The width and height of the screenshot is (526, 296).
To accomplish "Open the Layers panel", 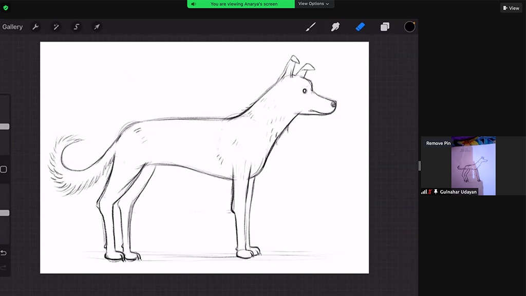I will [x=385, y=27].
